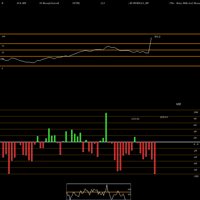200x200 pixels.
Task: Click the -80 label on the MR axis
Action: click(195, 170)
